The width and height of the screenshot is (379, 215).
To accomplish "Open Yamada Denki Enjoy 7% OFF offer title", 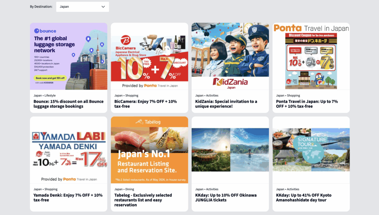I will [x=68, y=198].
